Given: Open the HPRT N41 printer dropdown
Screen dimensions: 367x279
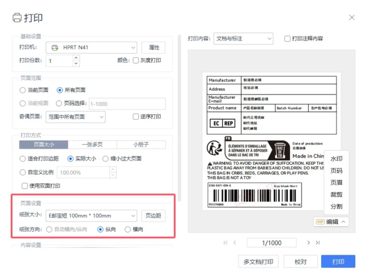Looking at the screenshot, I should (91, 48).
